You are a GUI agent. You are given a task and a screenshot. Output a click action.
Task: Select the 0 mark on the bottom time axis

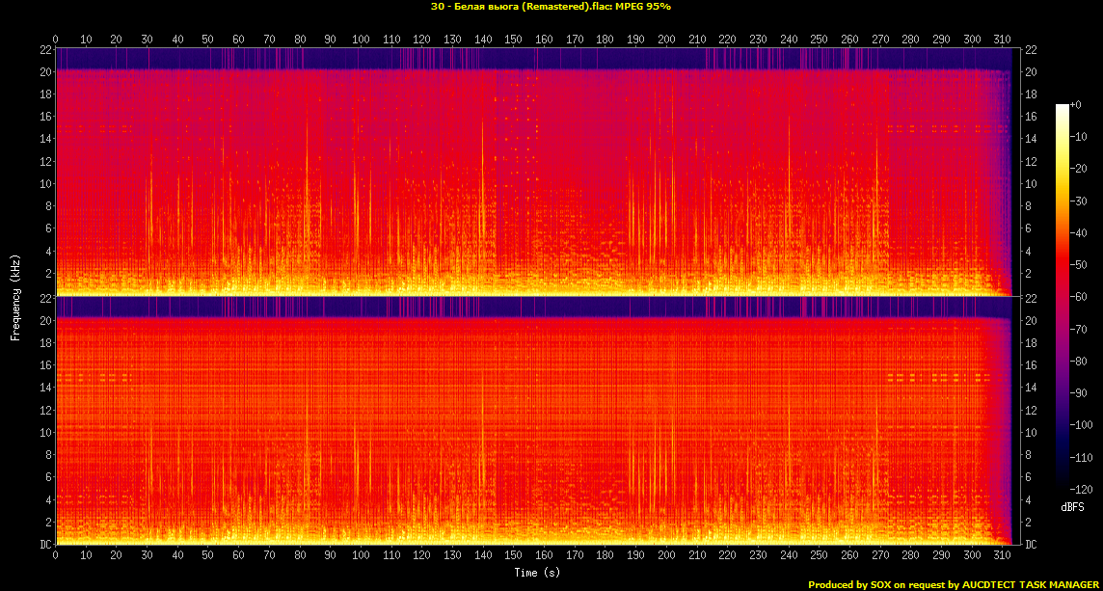pos(56,555)
